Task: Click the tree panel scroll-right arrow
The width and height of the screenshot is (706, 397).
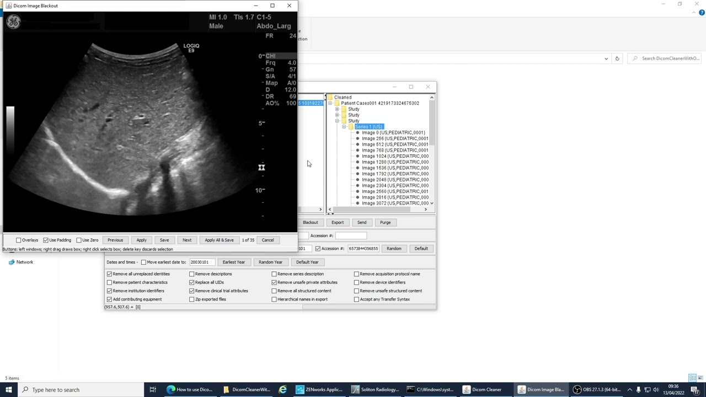Action: click(425, 210)
